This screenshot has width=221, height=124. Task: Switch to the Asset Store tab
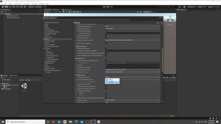point(67,10)
